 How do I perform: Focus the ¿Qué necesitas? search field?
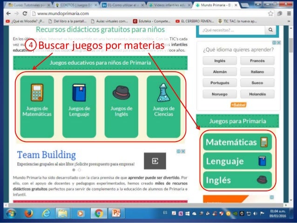(x=232, y=30)
